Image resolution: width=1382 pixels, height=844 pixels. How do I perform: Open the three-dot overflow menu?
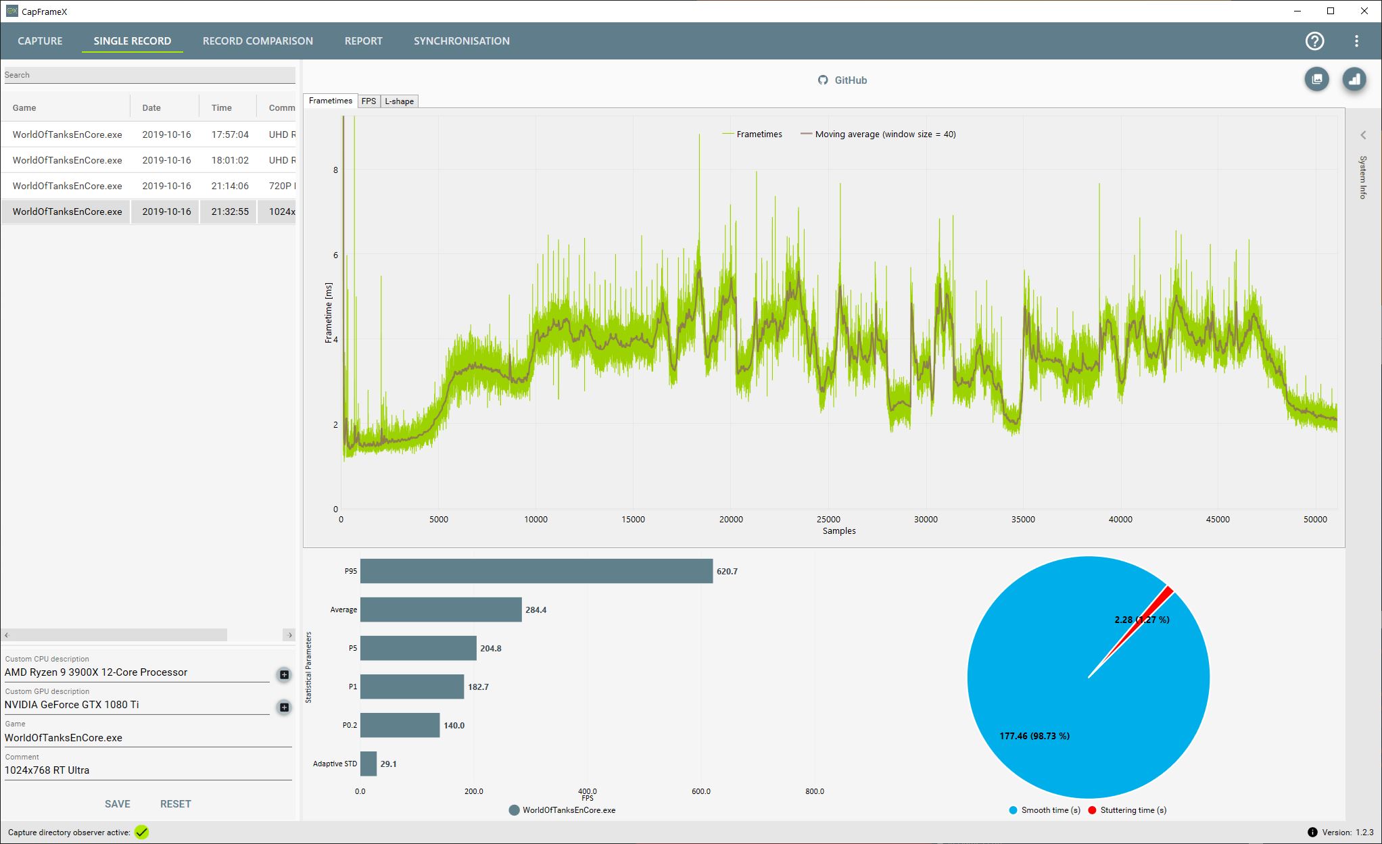(x=1356, y=41)
